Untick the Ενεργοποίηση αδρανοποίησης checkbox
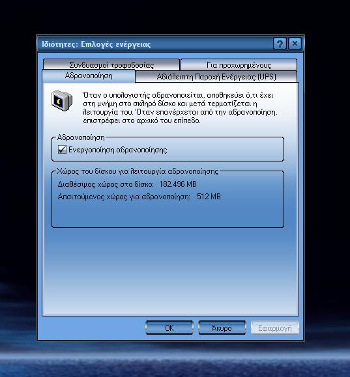Image resolution: width=350 pixels, height=377 pixels. (62, 150)
